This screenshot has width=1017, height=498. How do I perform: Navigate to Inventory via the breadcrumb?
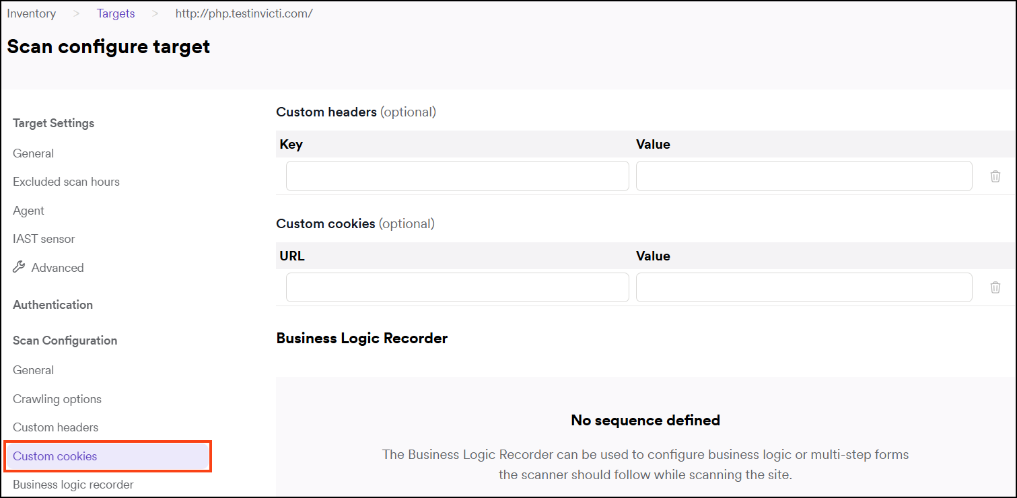pyautogui.click(x=31, y=13)
